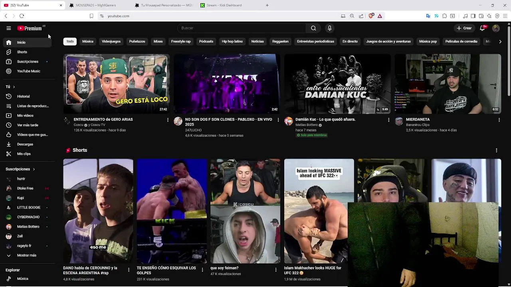This screenshot has width=511, height=287.
Task: Open YouTube Music in sidebar
Action: [x=26, y=71]
